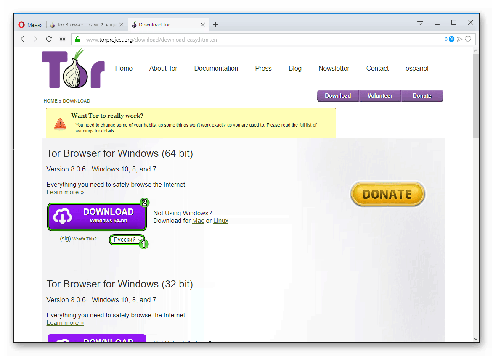Open the About Tor navigation item

pyautogui.click(x=163, y=69)
